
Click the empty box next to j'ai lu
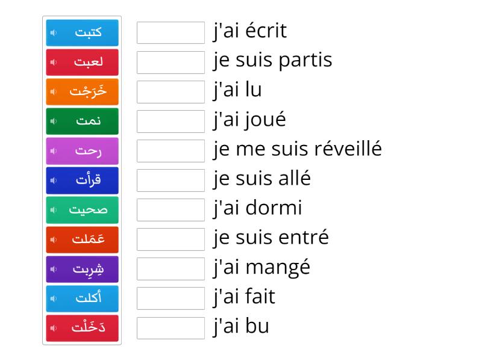[171, 91]
